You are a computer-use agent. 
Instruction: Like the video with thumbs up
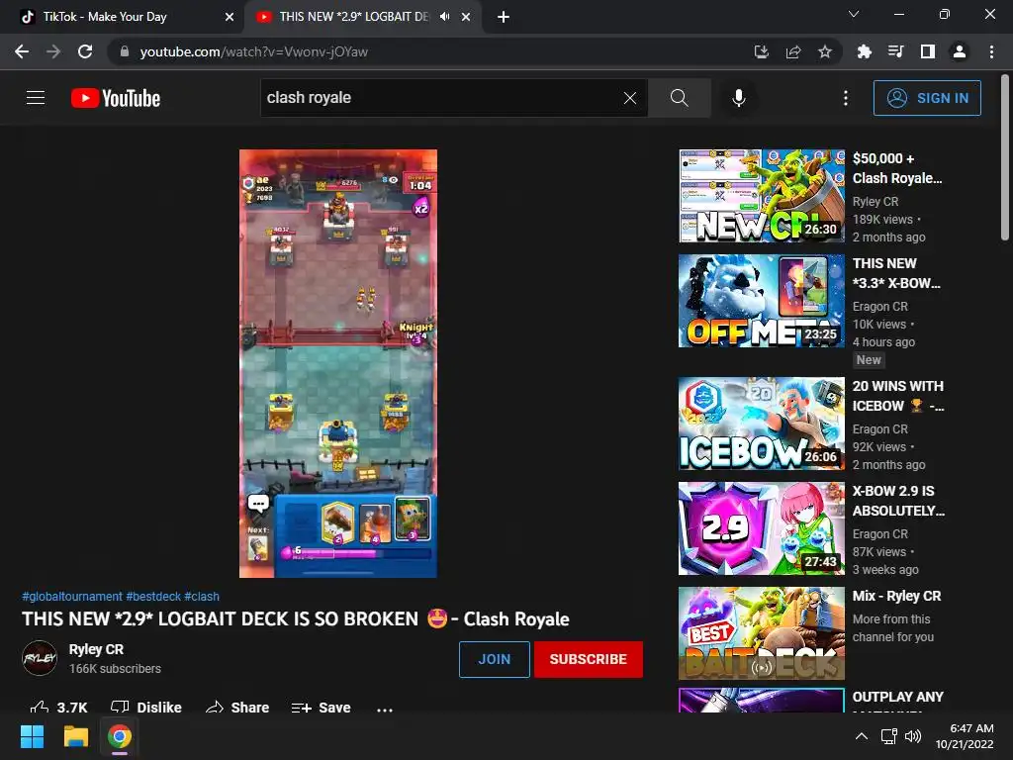[58, 707]
